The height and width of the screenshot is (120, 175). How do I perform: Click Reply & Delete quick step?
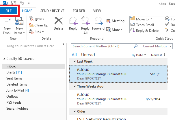coord(144,30)
